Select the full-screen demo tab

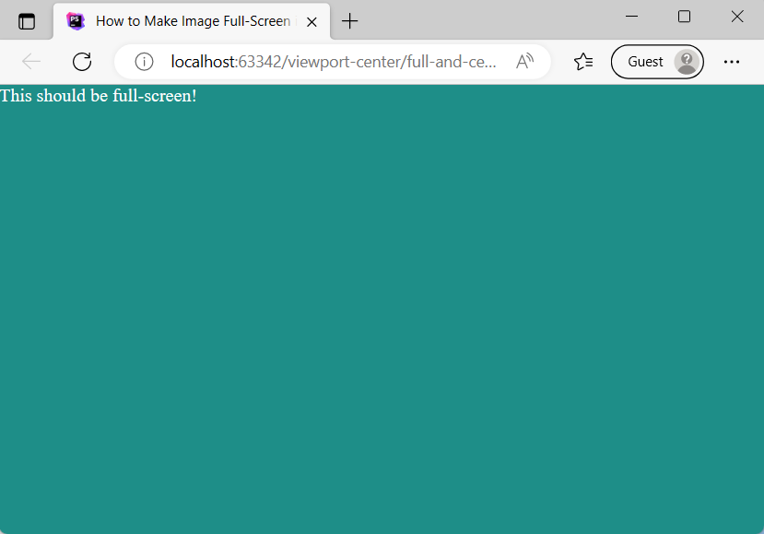click(184, 20)
